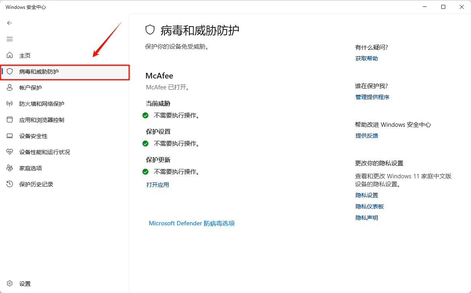Toggle the hamburger navigation menu icon
471x293 pixels.
pos(10,39)
